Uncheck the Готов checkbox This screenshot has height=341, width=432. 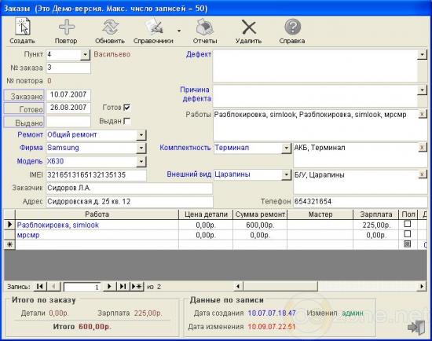click(x=127, y=108)
